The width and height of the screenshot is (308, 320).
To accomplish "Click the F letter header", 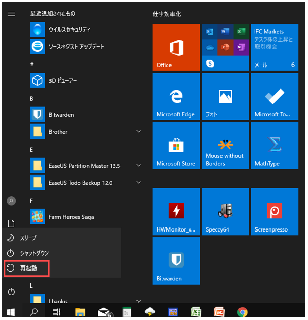I will coord(31,201).
